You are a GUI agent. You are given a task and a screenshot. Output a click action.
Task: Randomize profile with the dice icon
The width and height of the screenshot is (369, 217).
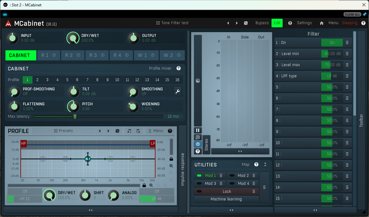pyautogui.click(x=118, y=131)
